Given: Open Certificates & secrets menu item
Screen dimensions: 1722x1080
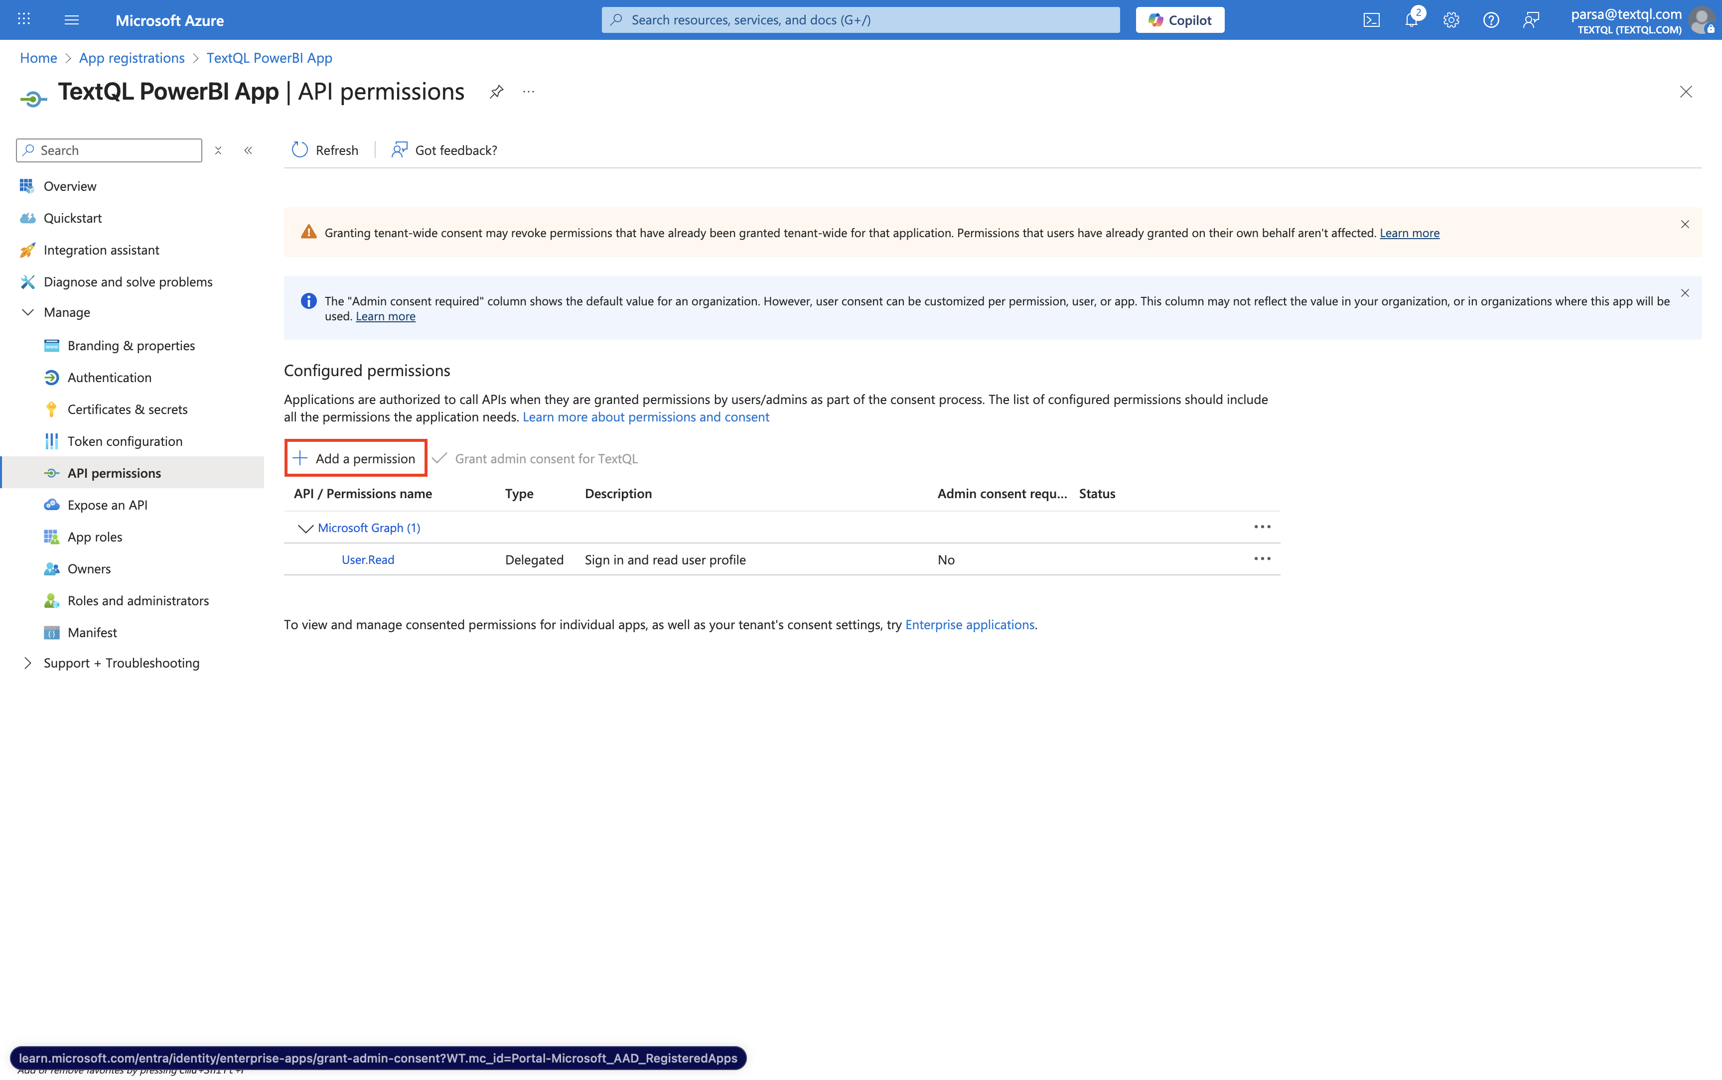Looking at the screenshot, I should coord(127,409).
